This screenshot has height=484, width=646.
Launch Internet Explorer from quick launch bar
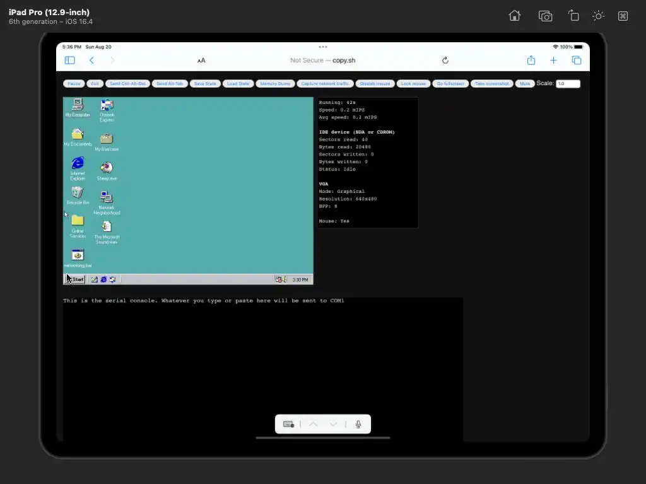(103, 279)
